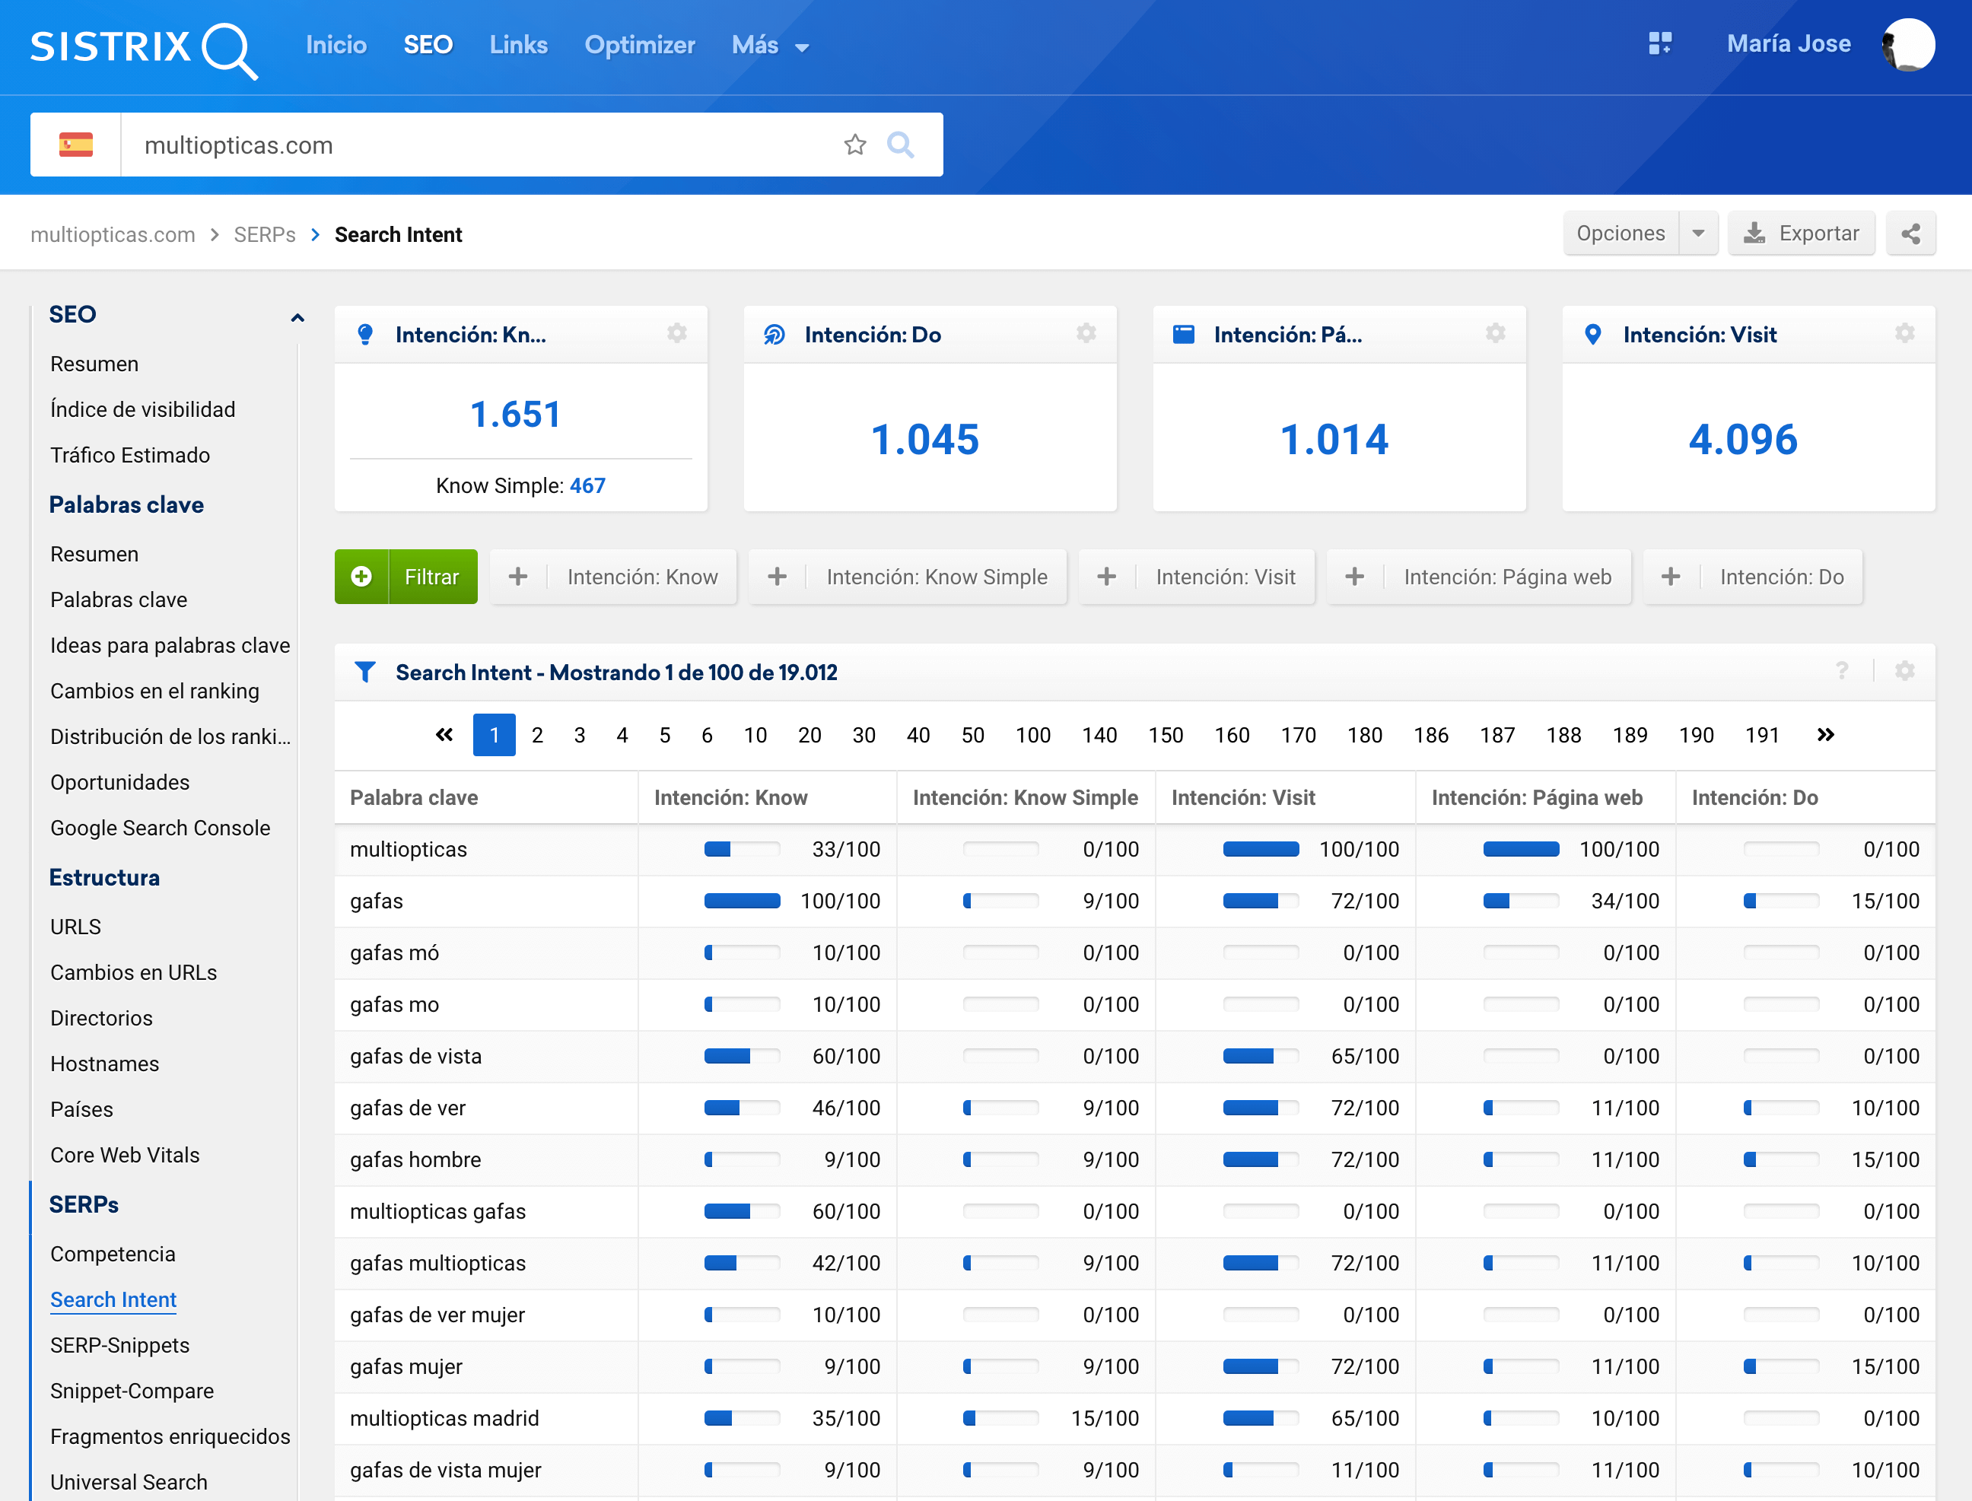Click gear icon on Intención: Do card

(x=1086, y=333)
